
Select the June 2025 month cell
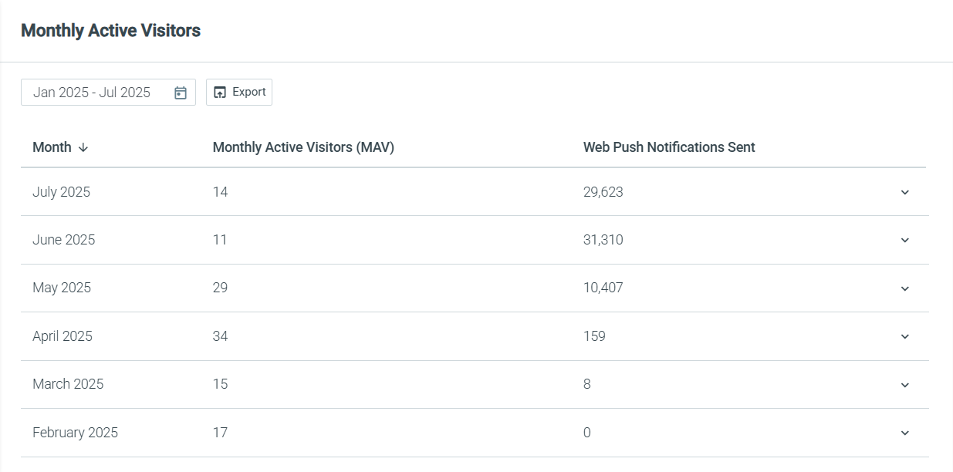coord(63,240)
